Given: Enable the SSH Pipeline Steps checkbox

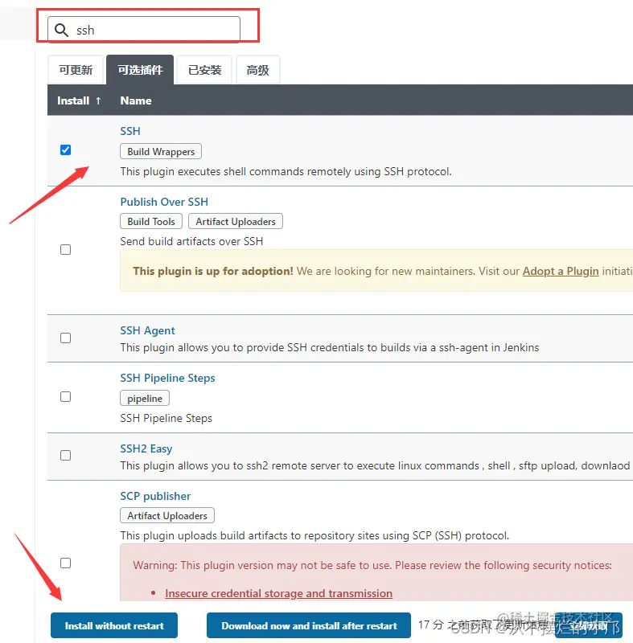Looking at the screenshot, I should (x=66, y=397).
